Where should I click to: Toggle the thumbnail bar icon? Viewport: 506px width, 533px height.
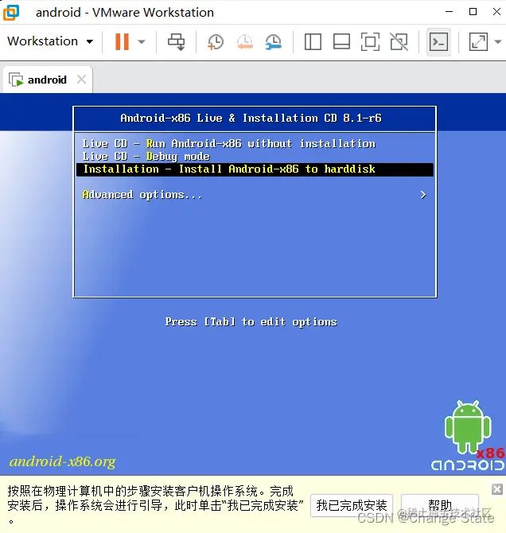point(341,42)
